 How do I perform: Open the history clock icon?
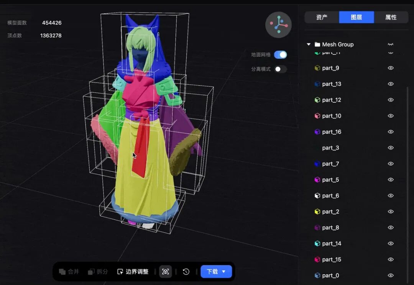pyautogui.click(x=186, y=272)
